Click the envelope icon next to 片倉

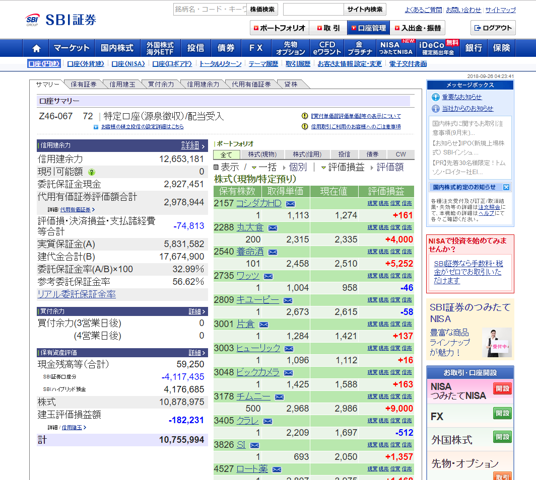tap(263, 325)
